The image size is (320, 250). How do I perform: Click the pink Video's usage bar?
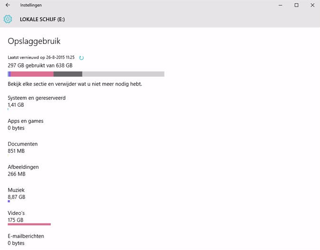point(29,224)
